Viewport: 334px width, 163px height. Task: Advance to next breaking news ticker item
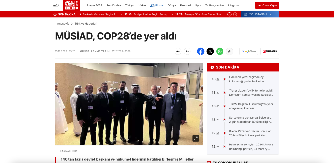pyautogui.click(x=235, y=14)
